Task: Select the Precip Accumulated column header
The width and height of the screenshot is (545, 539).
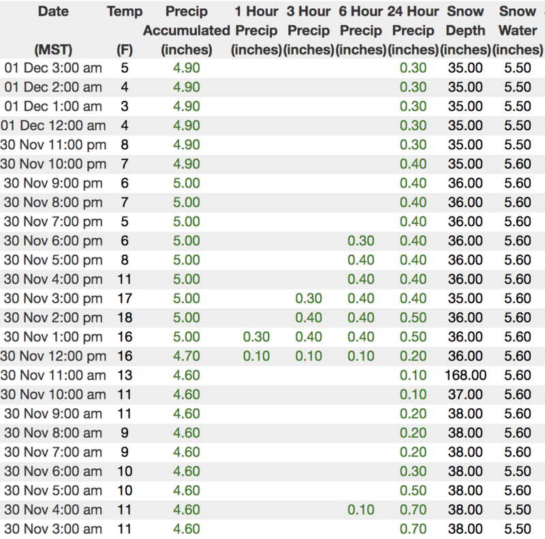Action: pos(186,31)
